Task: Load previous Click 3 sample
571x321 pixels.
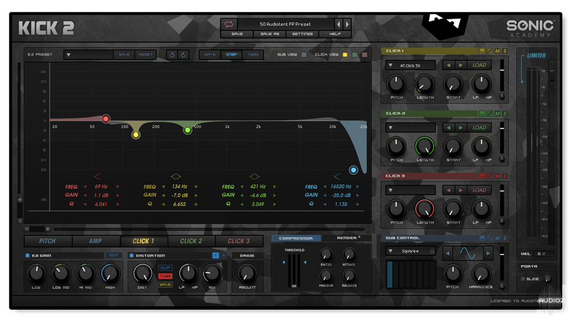Action: click(x=448, y=190)
